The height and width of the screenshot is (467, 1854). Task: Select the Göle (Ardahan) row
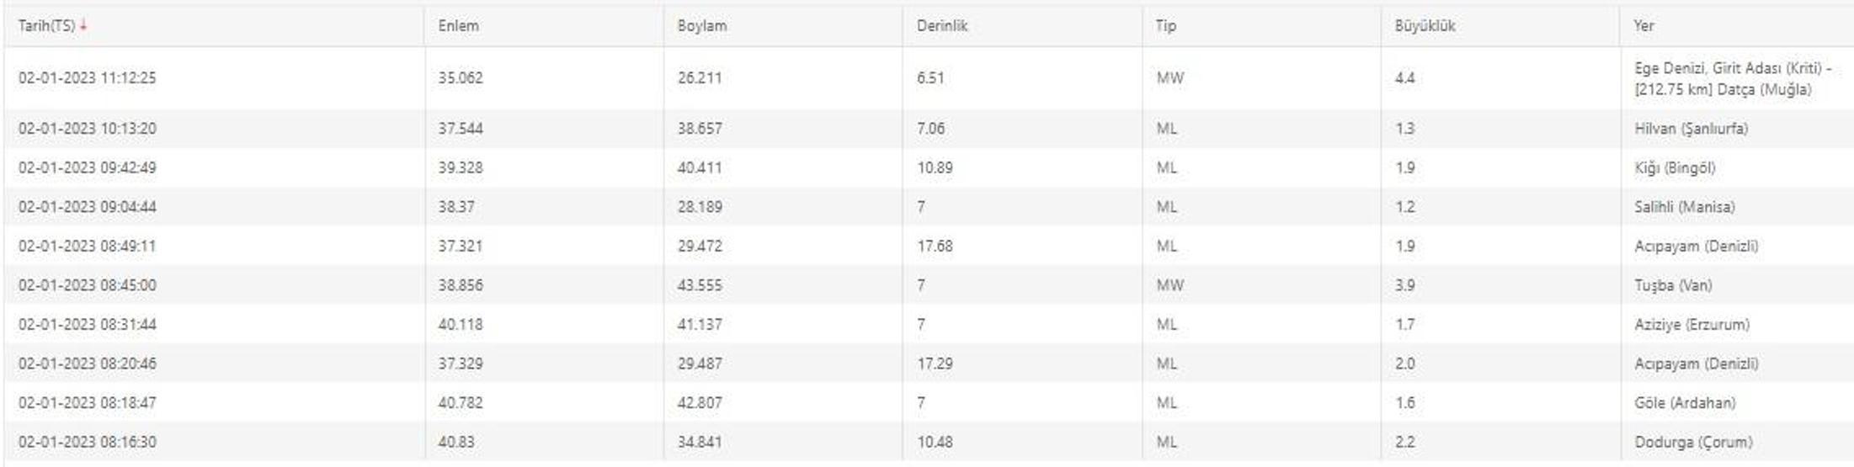click(x=928, y=402)
